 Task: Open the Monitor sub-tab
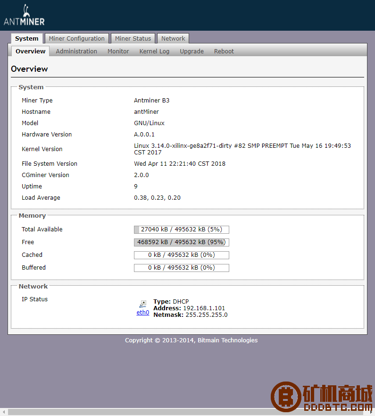coord(118,51)
